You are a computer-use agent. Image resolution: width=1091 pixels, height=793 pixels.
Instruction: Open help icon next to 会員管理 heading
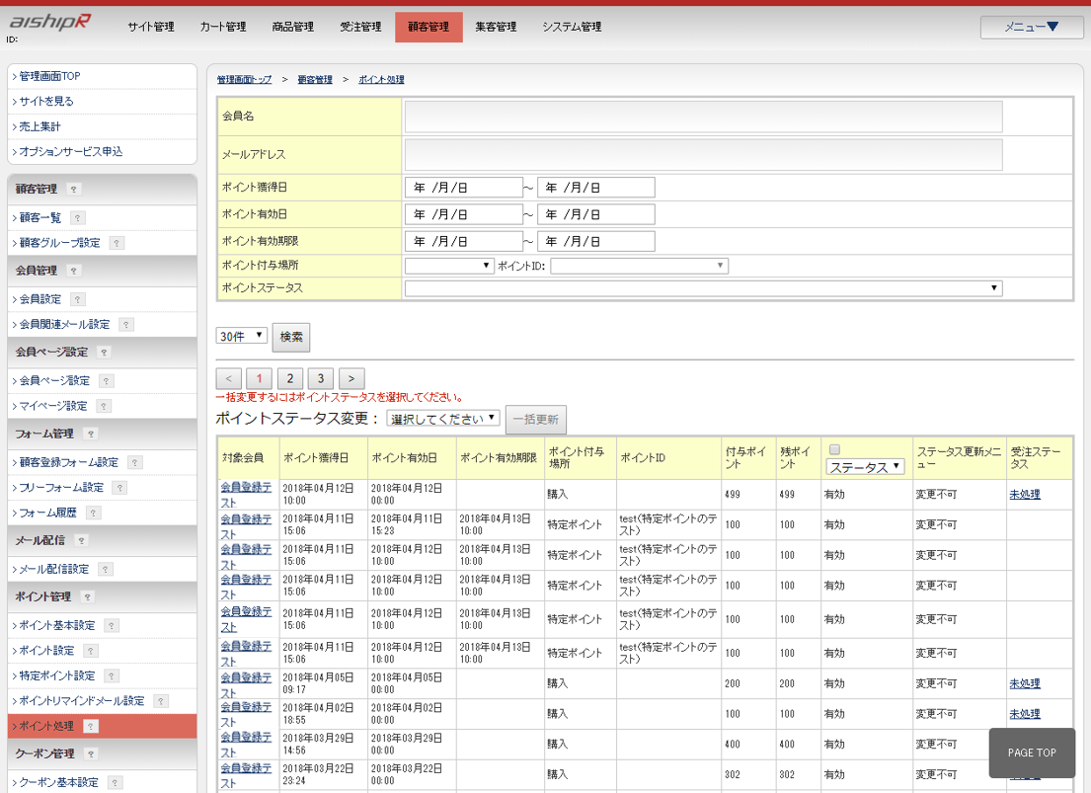pos(73,271)
